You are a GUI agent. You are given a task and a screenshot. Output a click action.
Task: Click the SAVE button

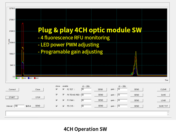coord(163,95)
